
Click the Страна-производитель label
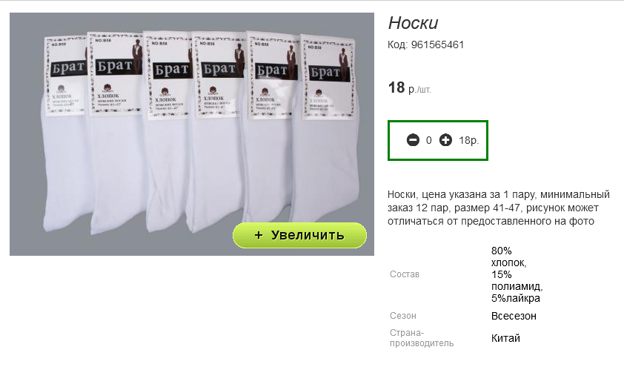tap(422, 338)
